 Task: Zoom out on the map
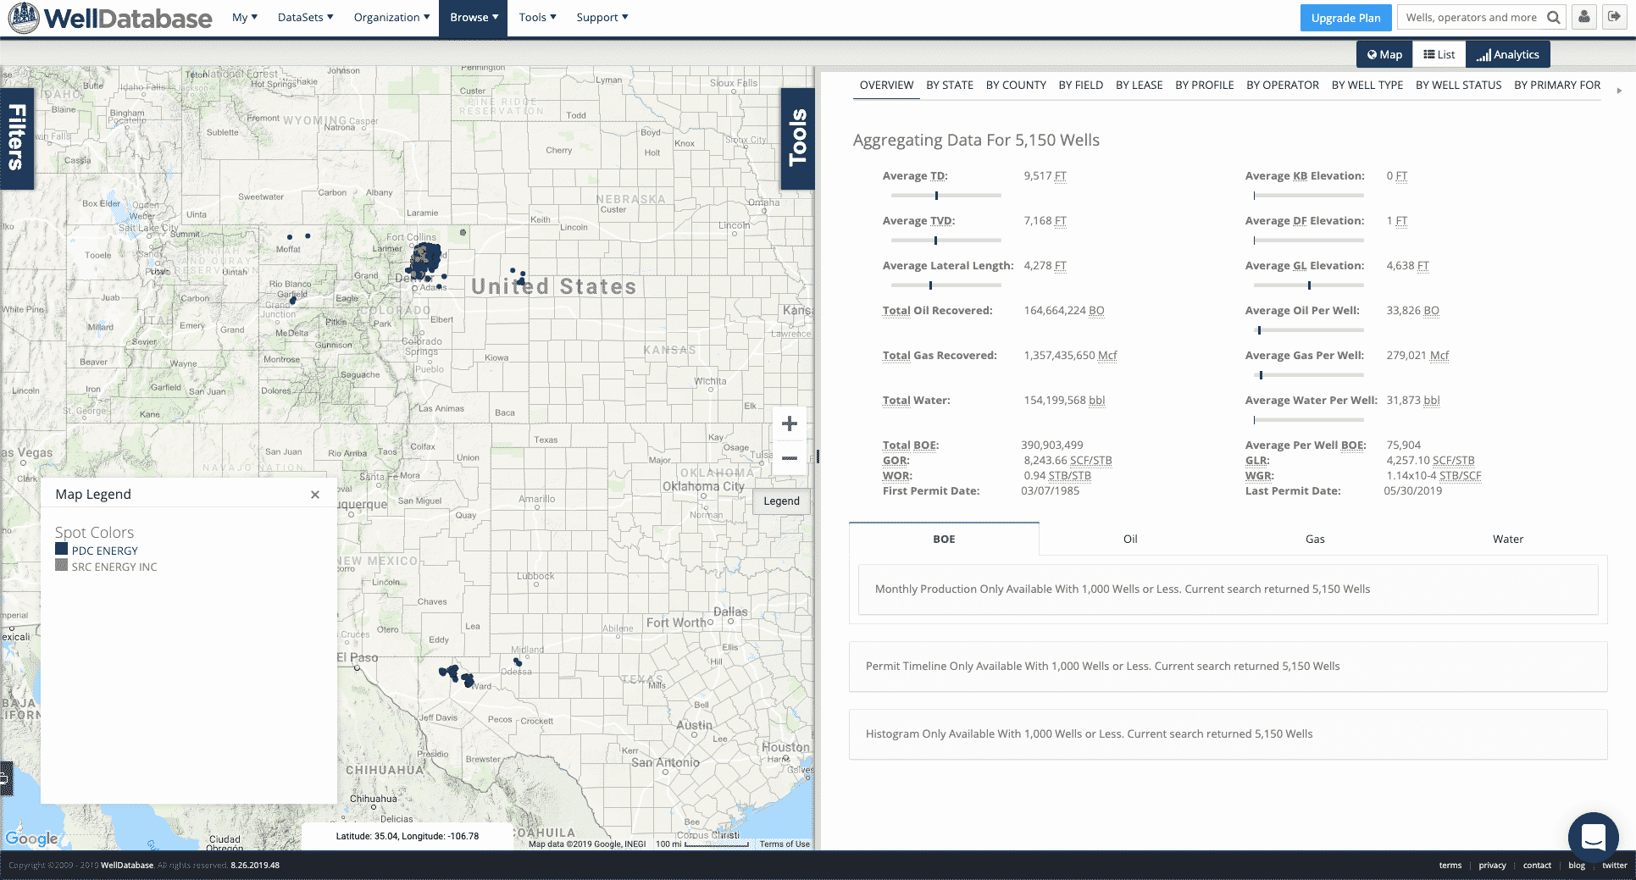point(789,458)
